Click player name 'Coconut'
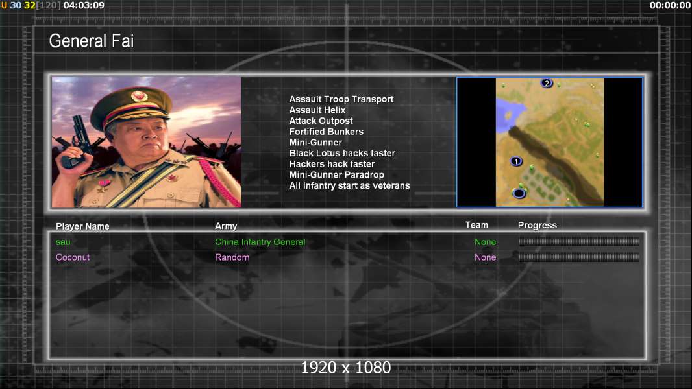Screen dimensions: 692x389 pyautogui.click(x=72, y=257)
